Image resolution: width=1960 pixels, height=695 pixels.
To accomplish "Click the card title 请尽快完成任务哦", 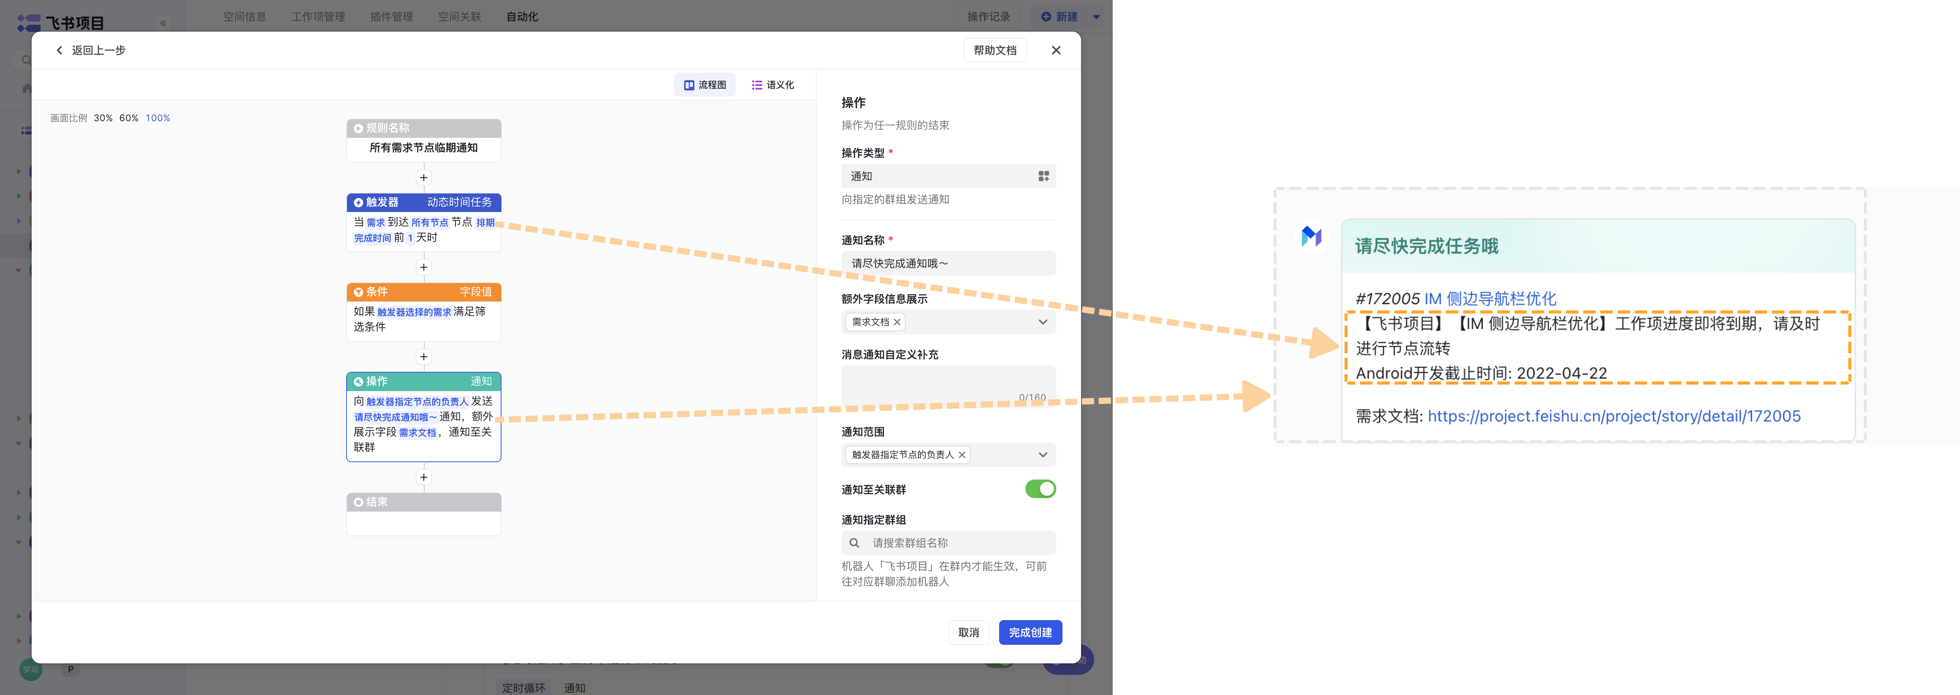I will pyautogui.click(x=1426, y=246).
